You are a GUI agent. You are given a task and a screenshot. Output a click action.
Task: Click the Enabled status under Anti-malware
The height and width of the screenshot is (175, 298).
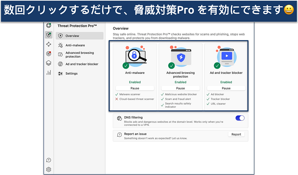(135, 82)
